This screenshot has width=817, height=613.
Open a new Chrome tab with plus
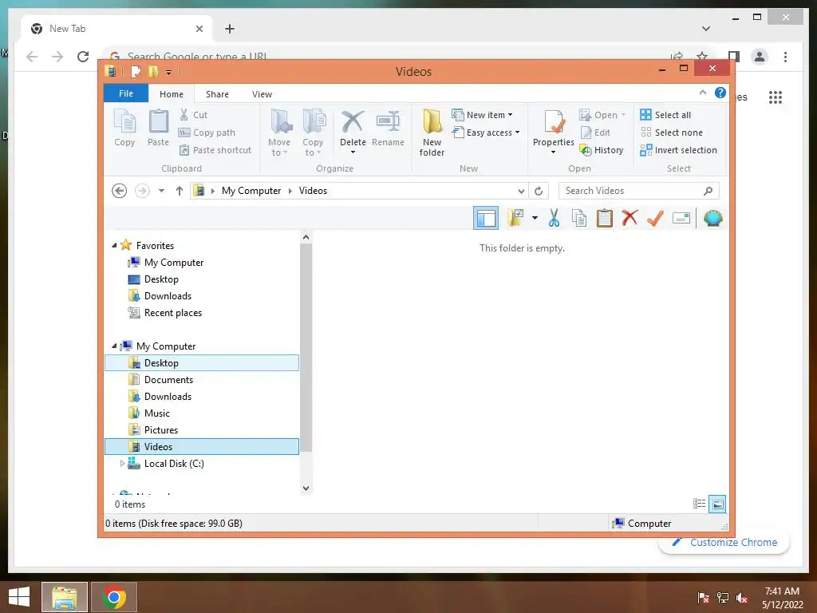(x=230, y=29)
